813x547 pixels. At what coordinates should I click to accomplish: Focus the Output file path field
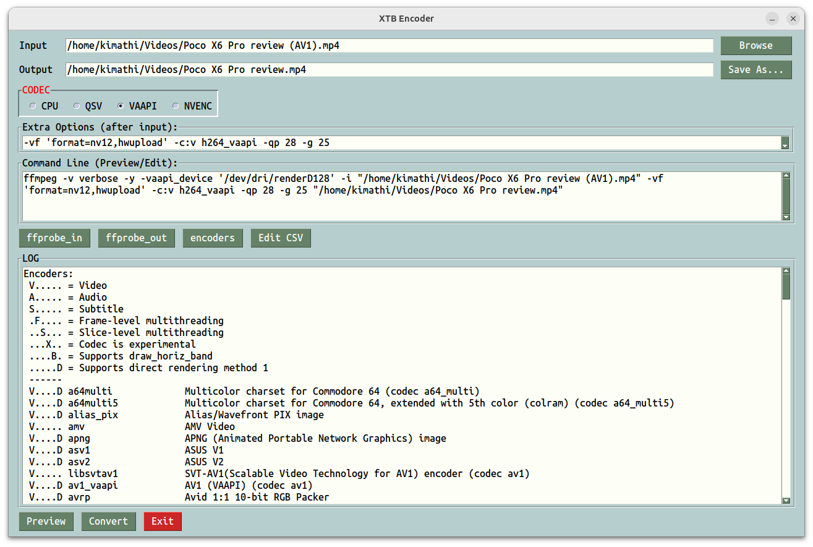(389, 69)
